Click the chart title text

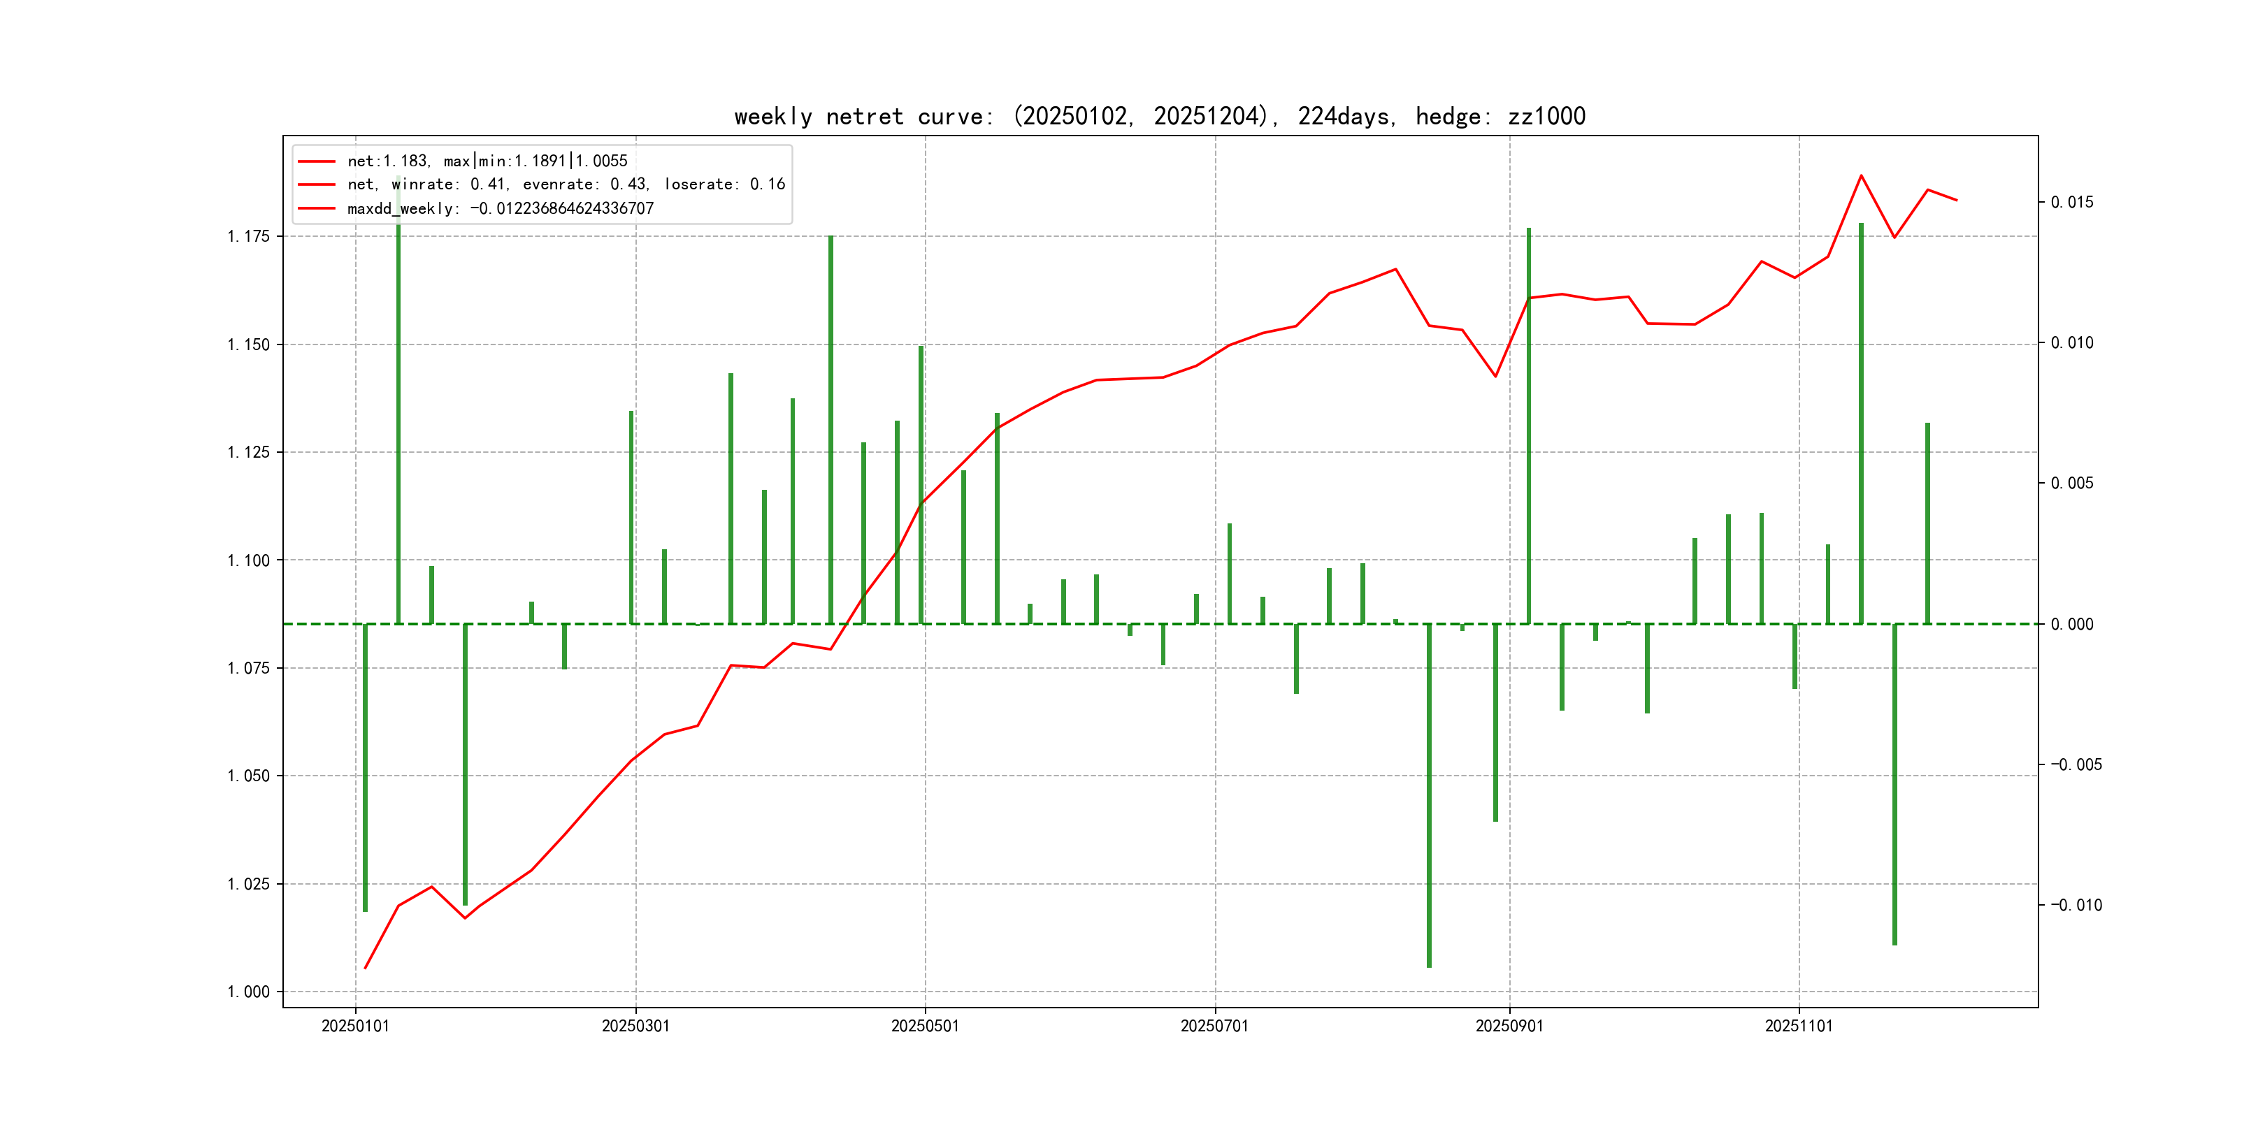pyautogui.click(x=1159, y=116)
